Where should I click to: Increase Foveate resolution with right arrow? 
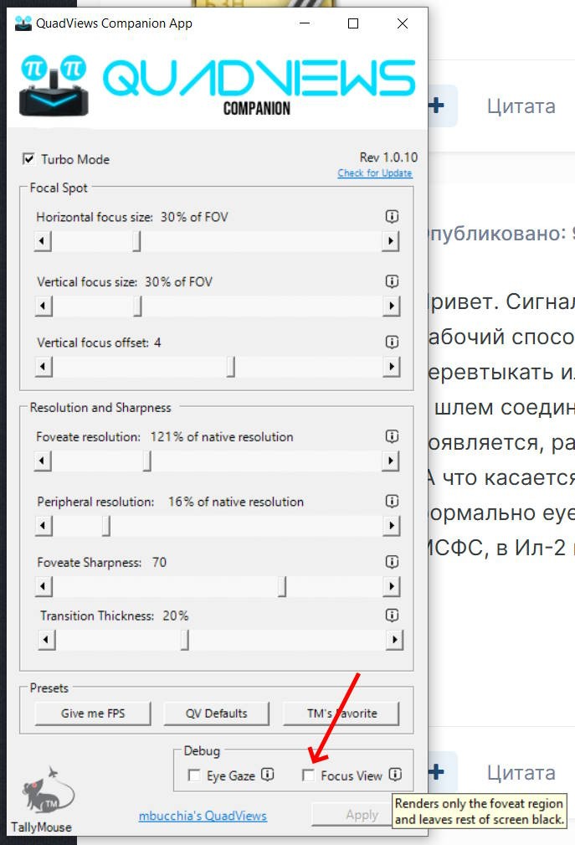390,461
